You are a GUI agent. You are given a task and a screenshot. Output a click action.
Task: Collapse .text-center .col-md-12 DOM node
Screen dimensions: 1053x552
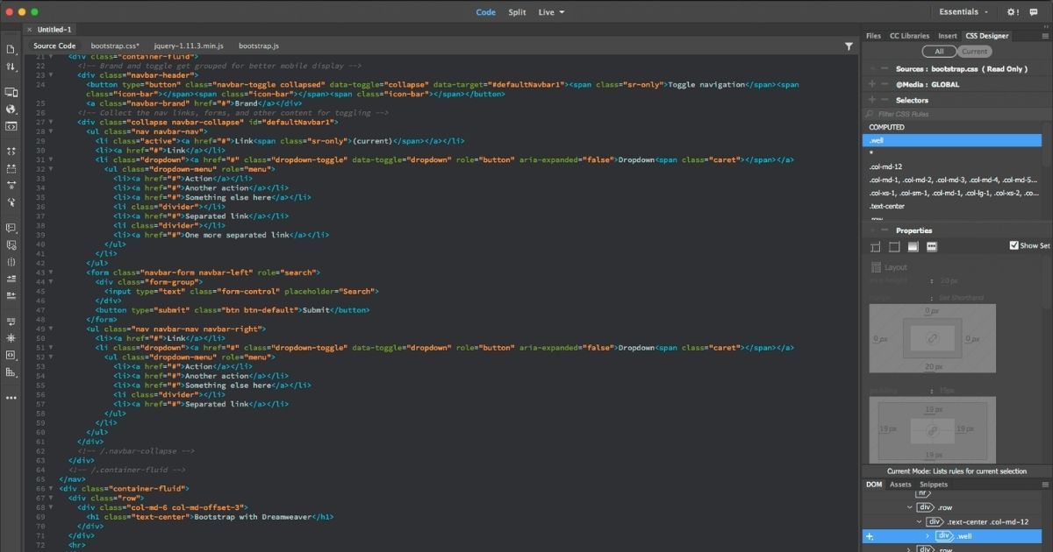919,521
